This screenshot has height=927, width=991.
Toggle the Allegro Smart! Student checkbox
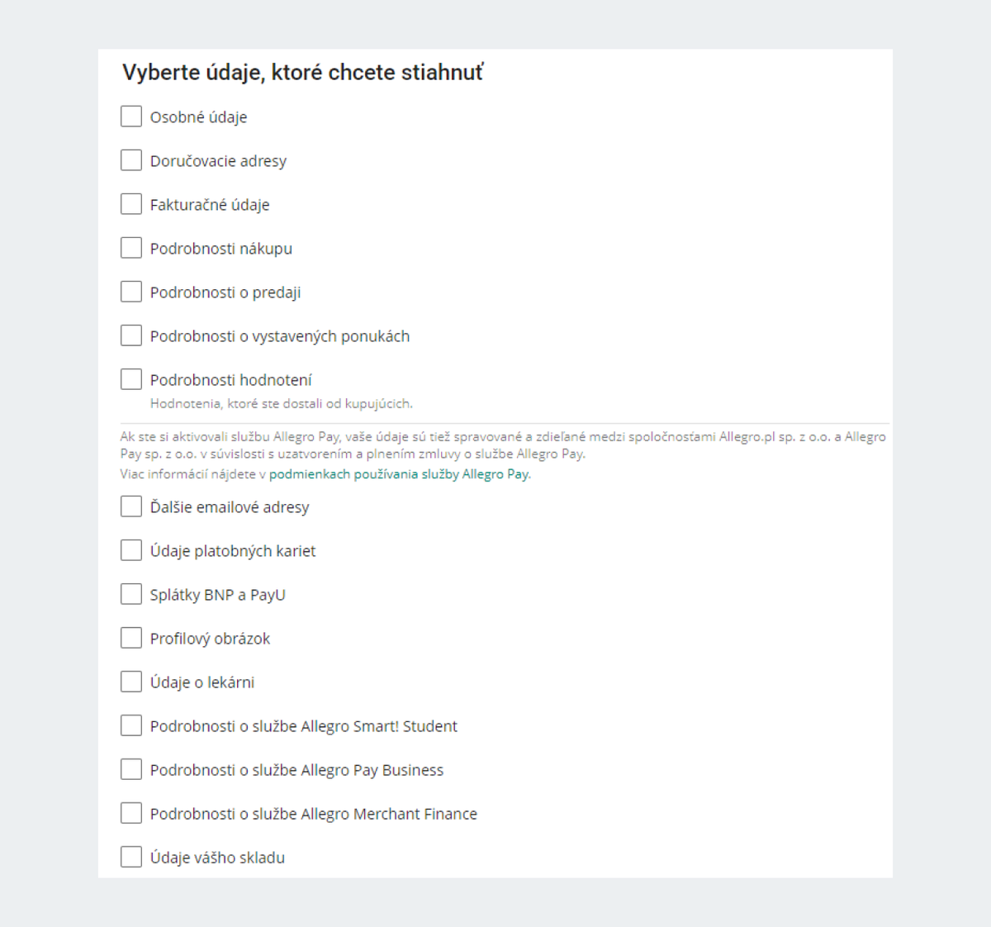[131, 725]
